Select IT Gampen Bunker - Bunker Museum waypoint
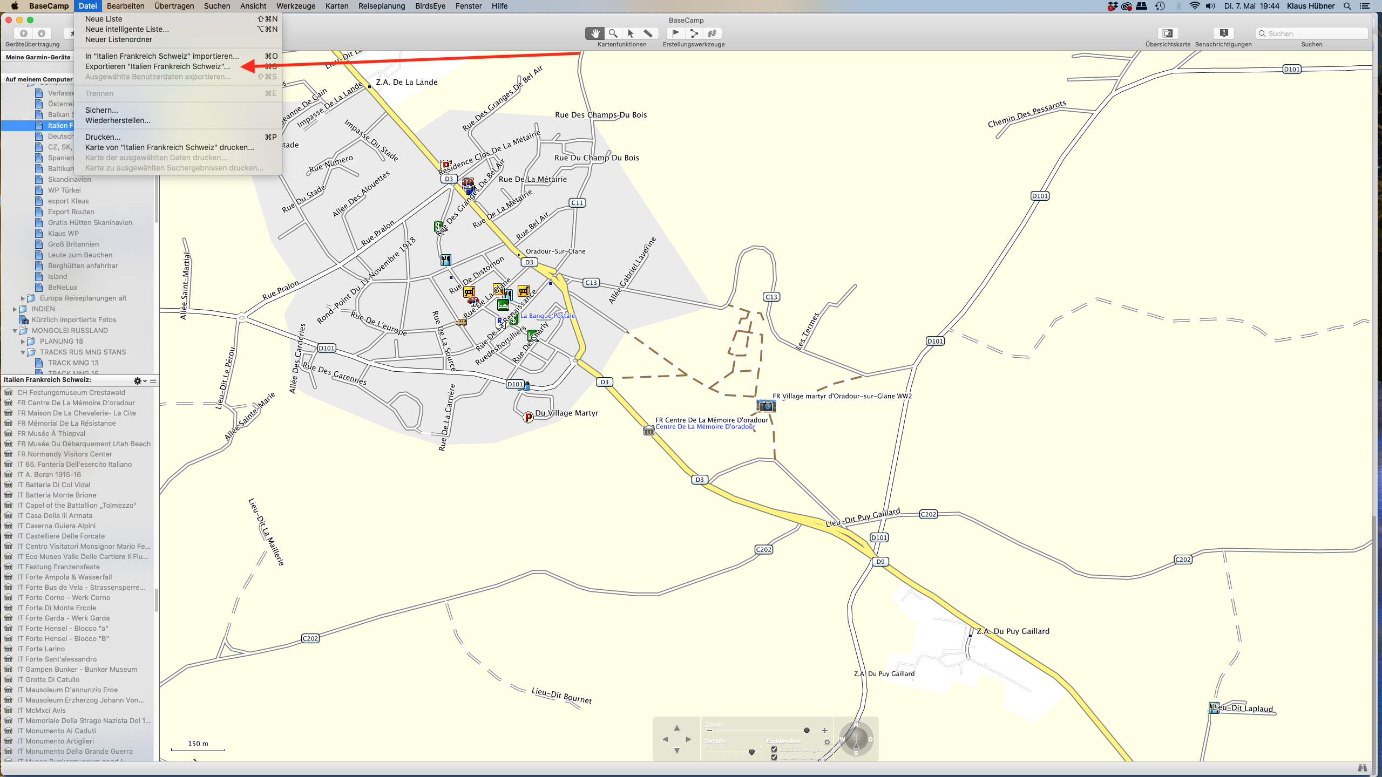Screen dimensions: 1382x777 point(77,669)
